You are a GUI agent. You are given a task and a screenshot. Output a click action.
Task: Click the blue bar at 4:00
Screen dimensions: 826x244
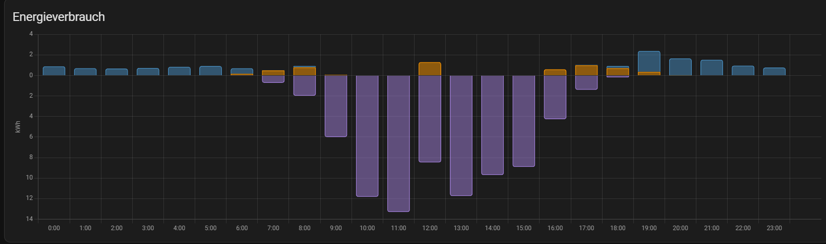pyautogui.click(x=179, y=71)
